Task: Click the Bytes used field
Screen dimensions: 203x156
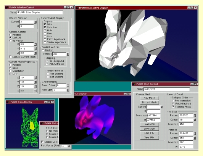Action: [x=154, y=116]
